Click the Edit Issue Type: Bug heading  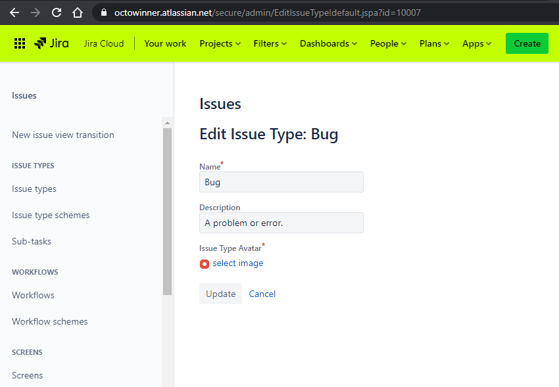coord(269,134)
